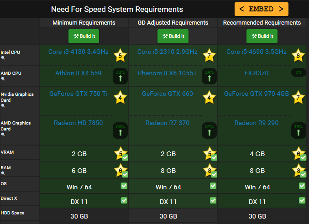
Task: Open the Core i3-4130 3.4GHz link
Action: (x=79, y=52)
